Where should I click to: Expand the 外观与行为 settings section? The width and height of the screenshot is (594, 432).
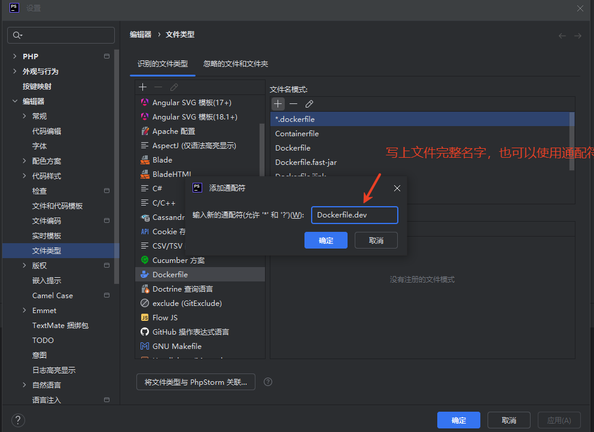14,71
